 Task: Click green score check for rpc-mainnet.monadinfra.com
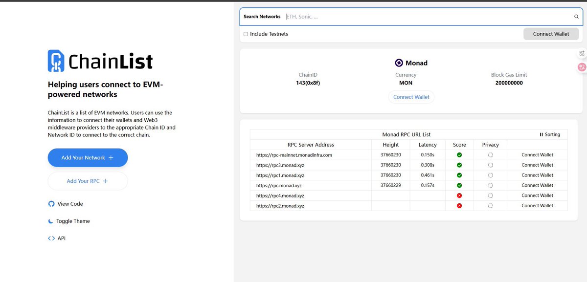(459, 155)
